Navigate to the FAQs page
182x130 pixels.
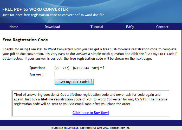coord(130,27)
